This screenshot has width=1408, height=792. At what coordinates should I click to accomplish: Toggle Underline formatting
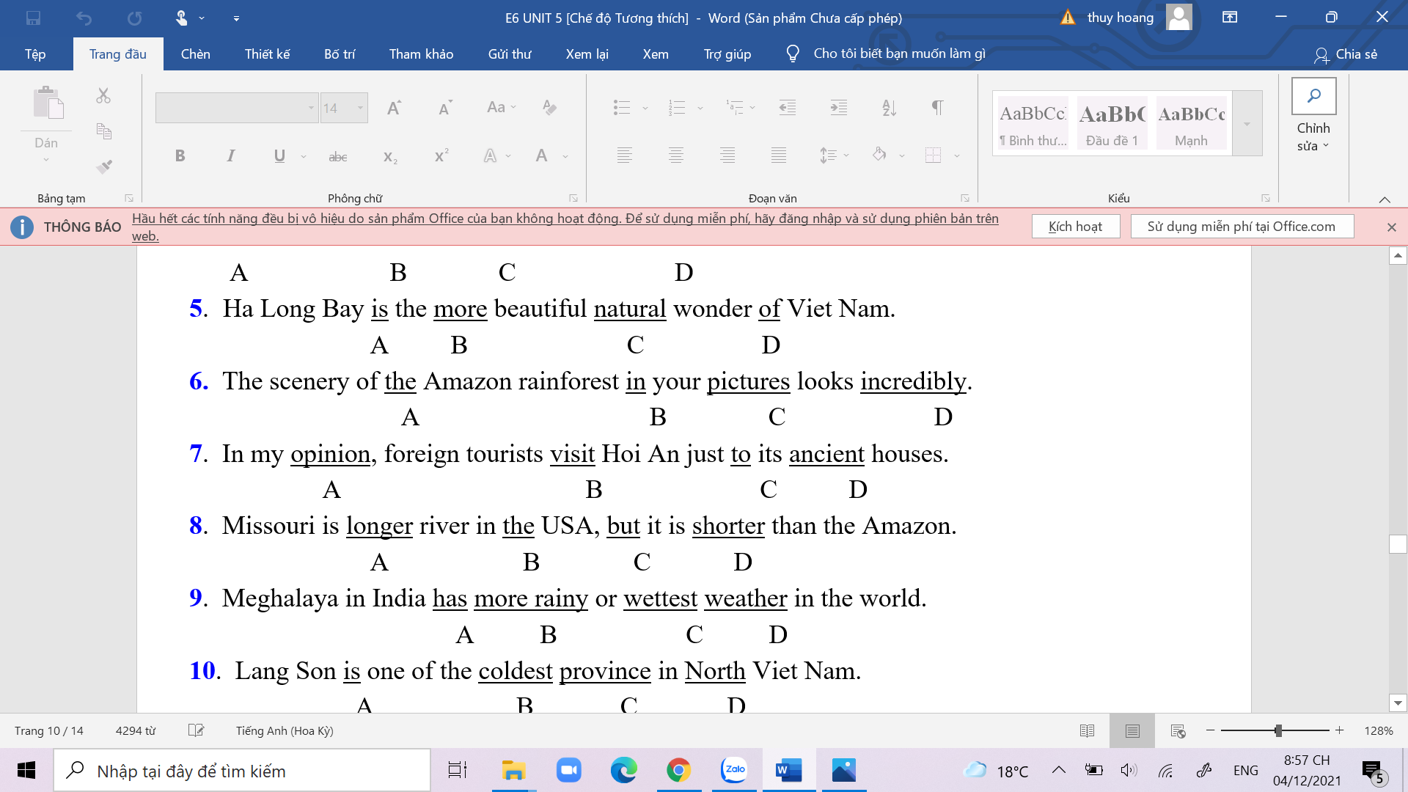click(279, 155)
